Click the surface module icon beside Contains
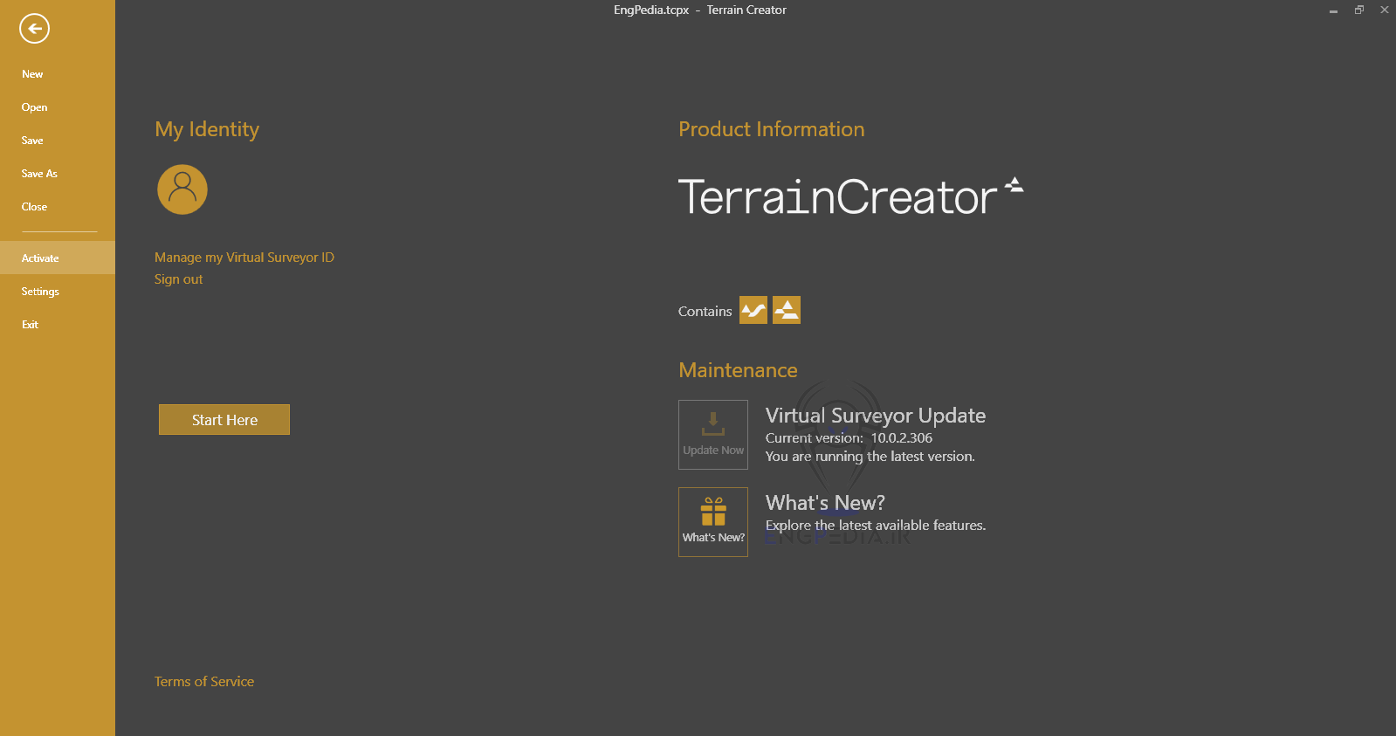Image resolution: width=1396 pixels, height=736 pixels. (x=753, y=310)
